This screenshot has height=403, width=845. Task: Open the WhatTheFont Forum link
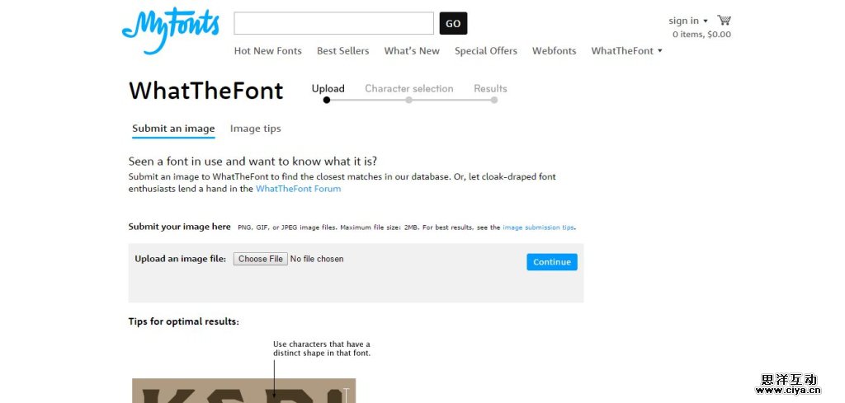(x=298, y=189)
